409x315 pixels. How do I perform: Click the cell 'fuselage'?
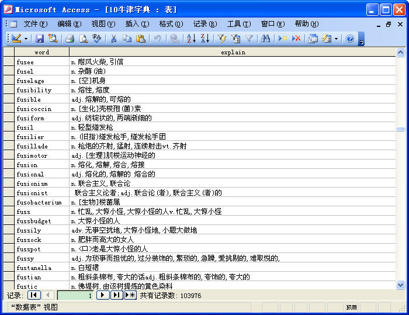click(x=41, y=81)
